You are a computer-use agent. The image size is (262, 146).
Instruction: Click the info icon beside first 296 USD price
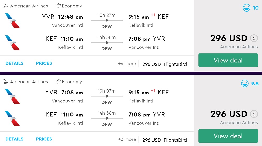tap(253, 38)
